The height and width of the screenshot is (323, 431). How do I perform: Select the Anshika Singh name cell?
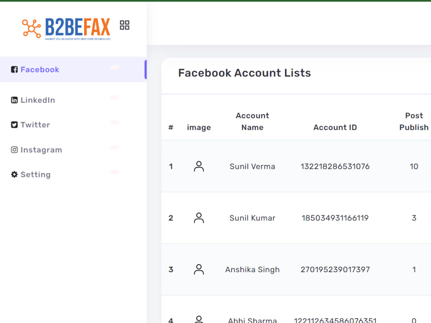point(252,270)
